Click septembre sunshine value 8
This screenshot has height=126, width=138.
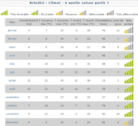click(29, 97)
